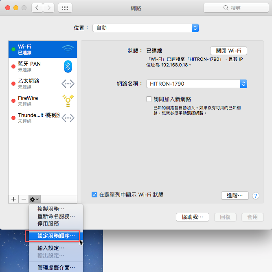
Task: Go forward with the right arrow button
Action: click(49, 8)
